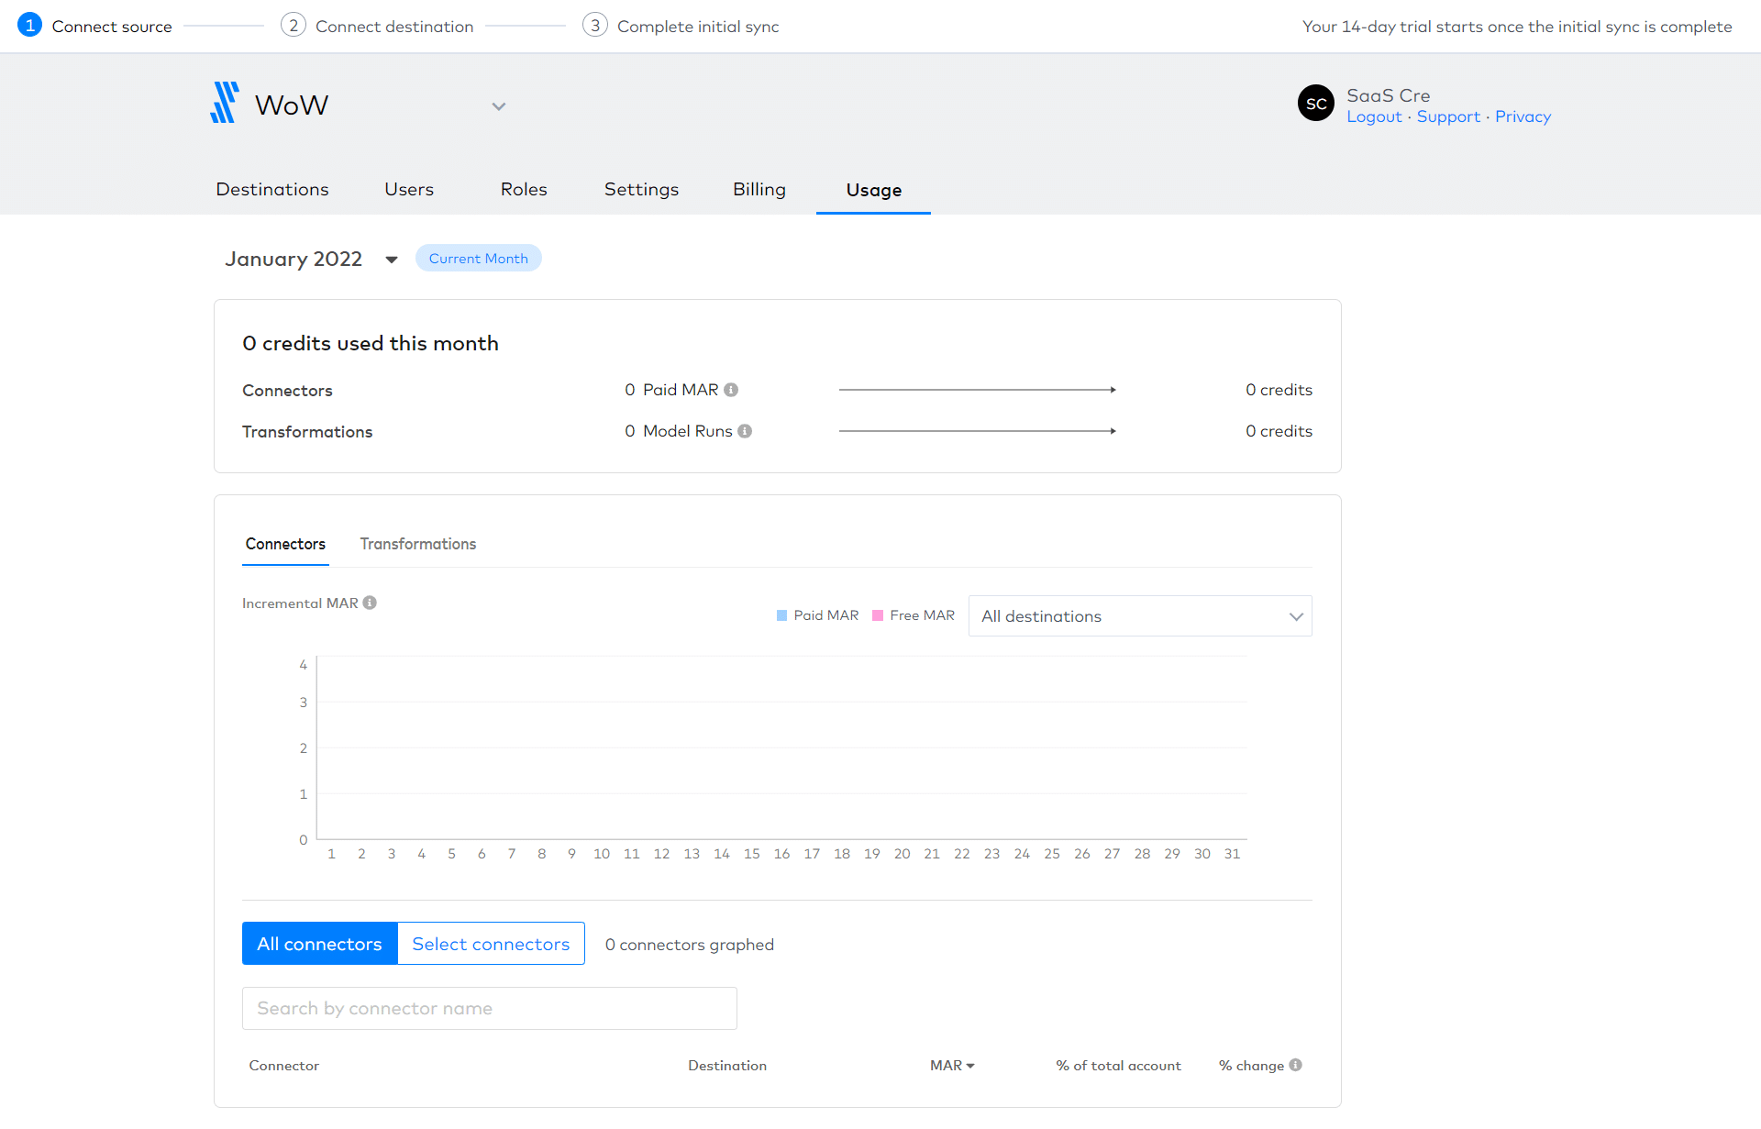Click the Free MAR pink legend swatch
The height and width of the screenshot is (1129, 1761).
click(x=878, y=615)
